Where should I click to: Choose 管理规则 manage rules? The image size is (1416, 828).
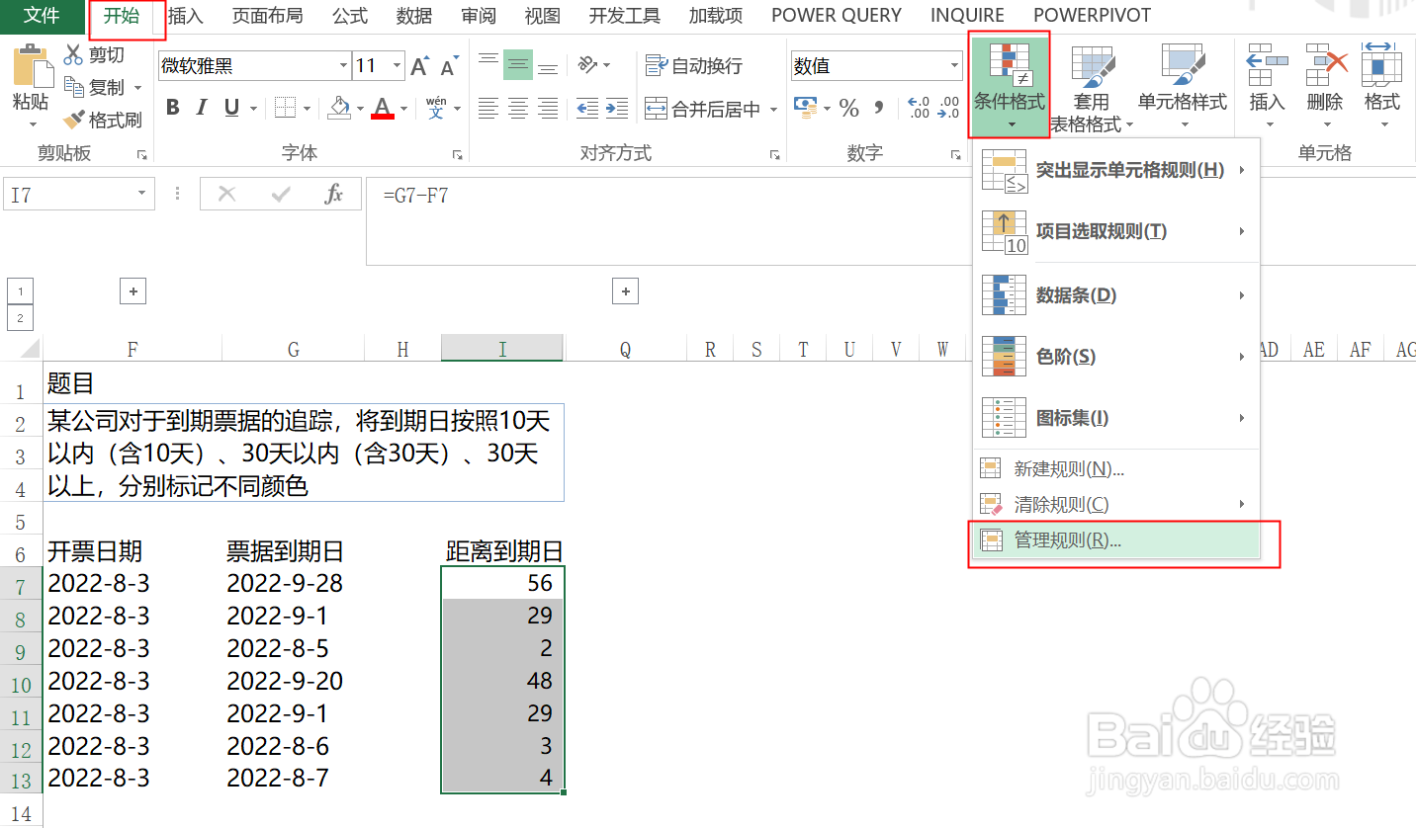coord(1115,540)
